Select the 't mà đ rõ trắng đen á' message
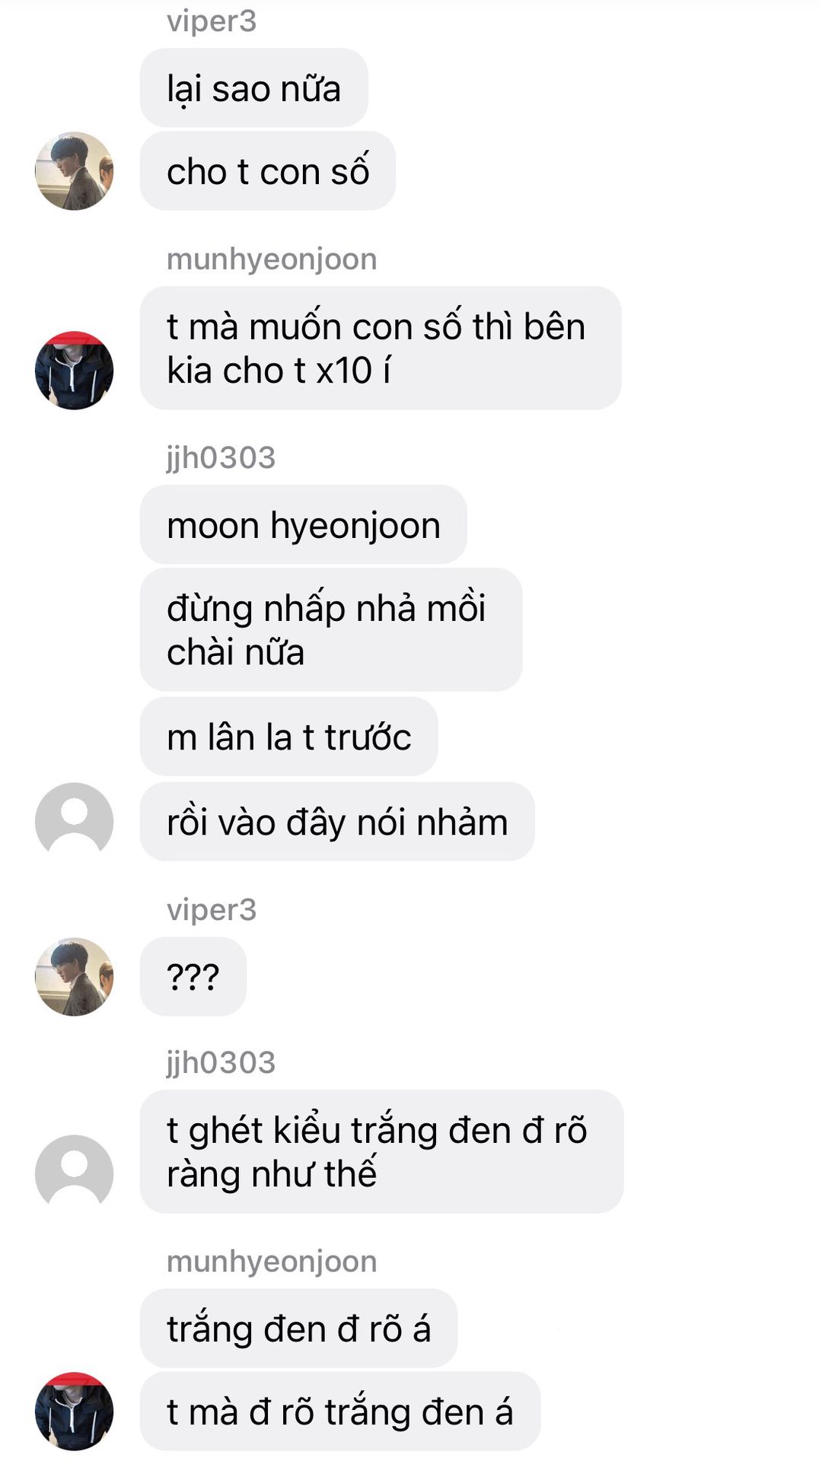This screenshot has width=819, height=1461. (340, 1412)
